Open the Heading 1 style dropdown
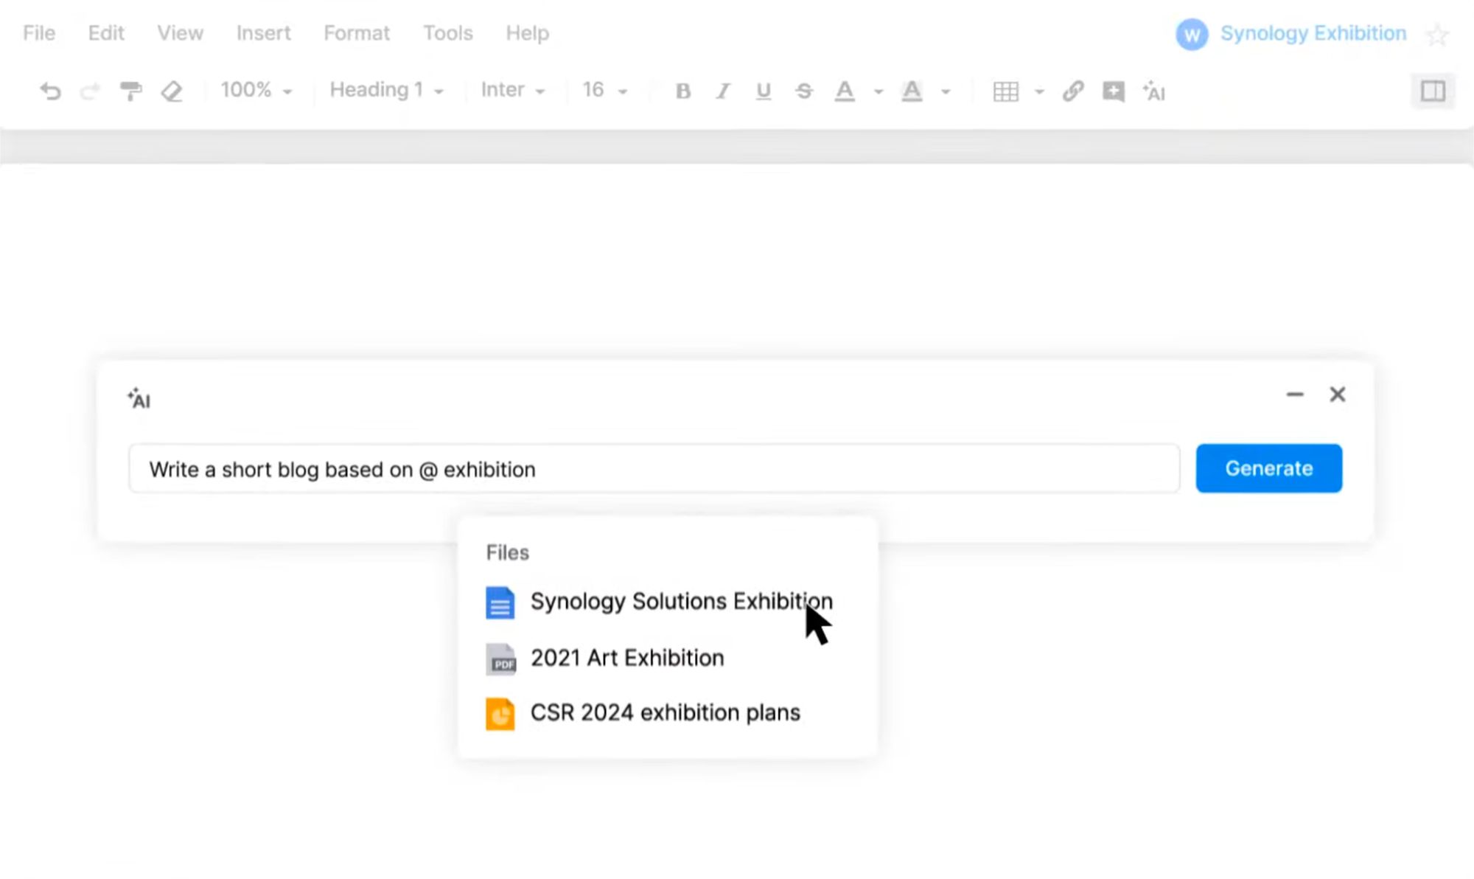The image size is (1474, 879). pyautogui.click(x=387, y=90)
